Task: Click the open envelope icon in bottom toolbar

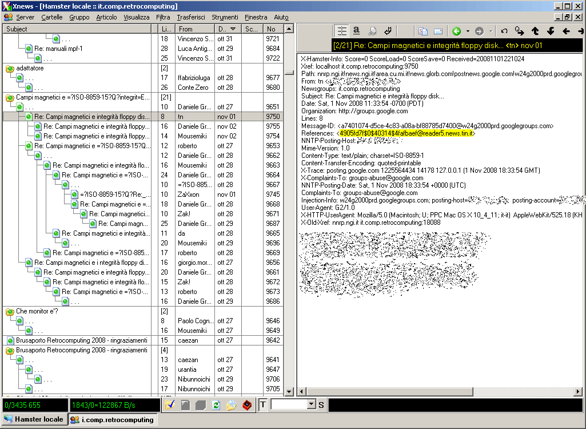Action: (x=231, y=405)
